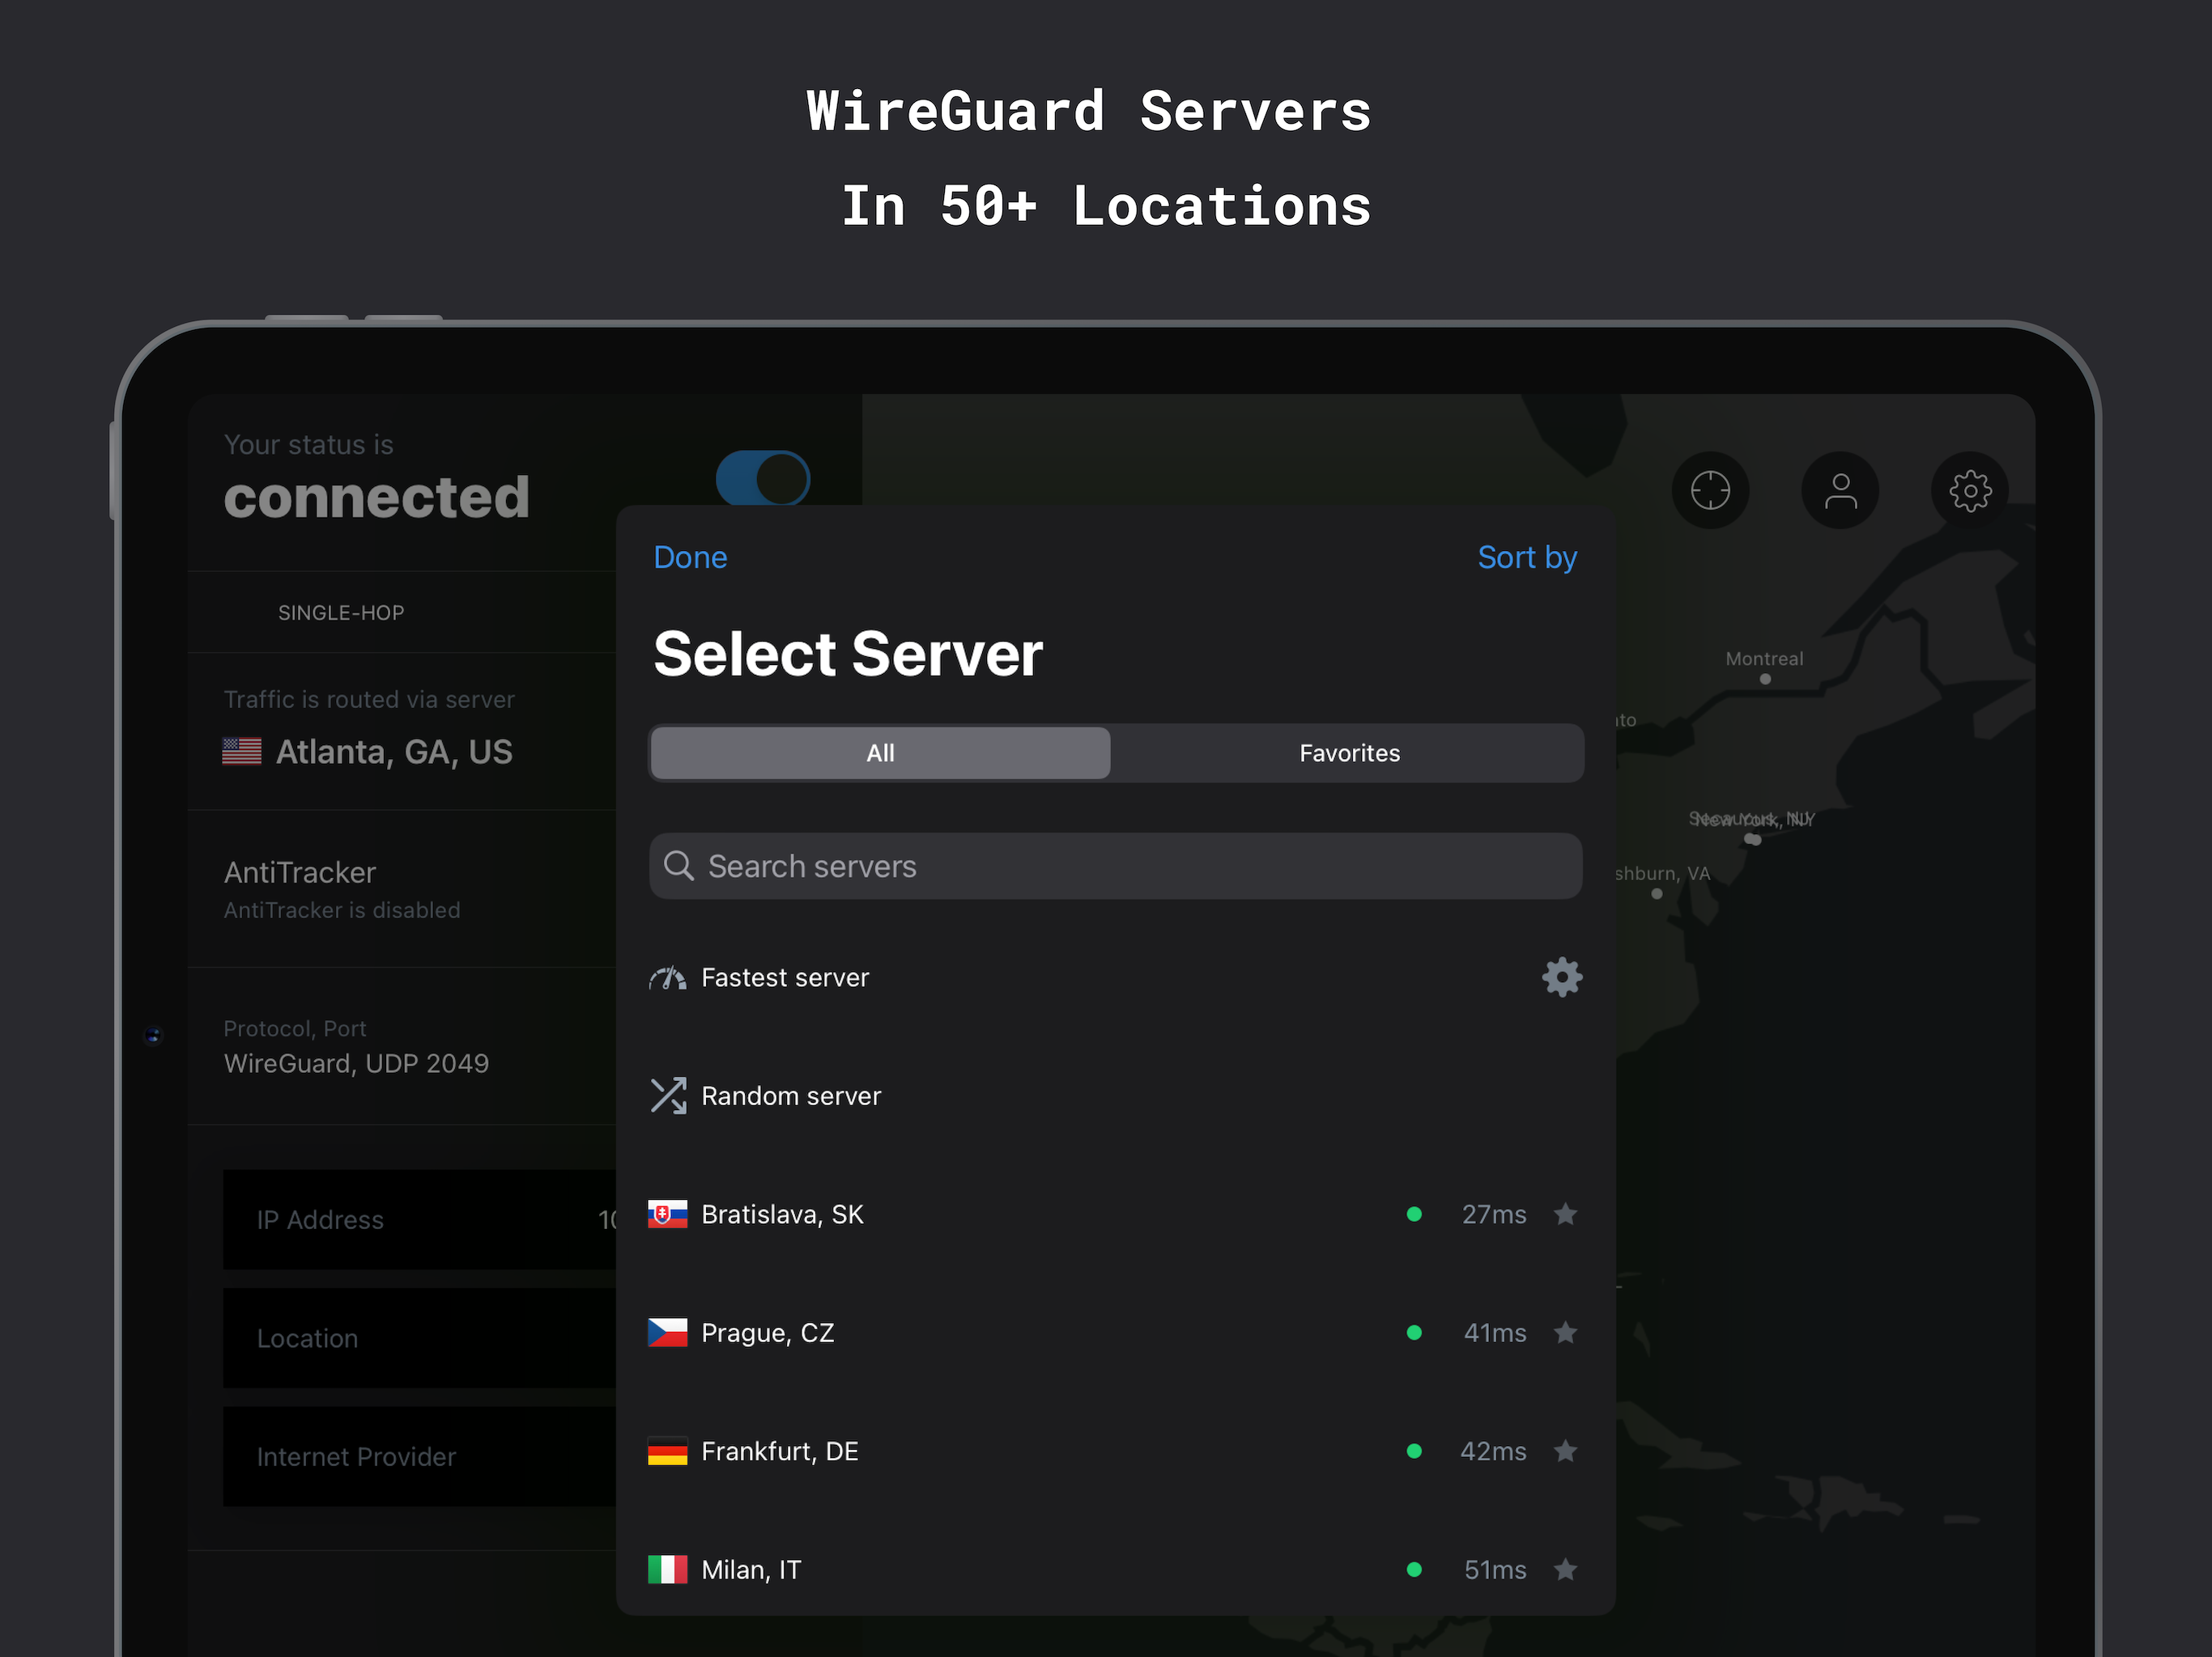
Task: Choose the Random server option
Action: point(790,1095)
